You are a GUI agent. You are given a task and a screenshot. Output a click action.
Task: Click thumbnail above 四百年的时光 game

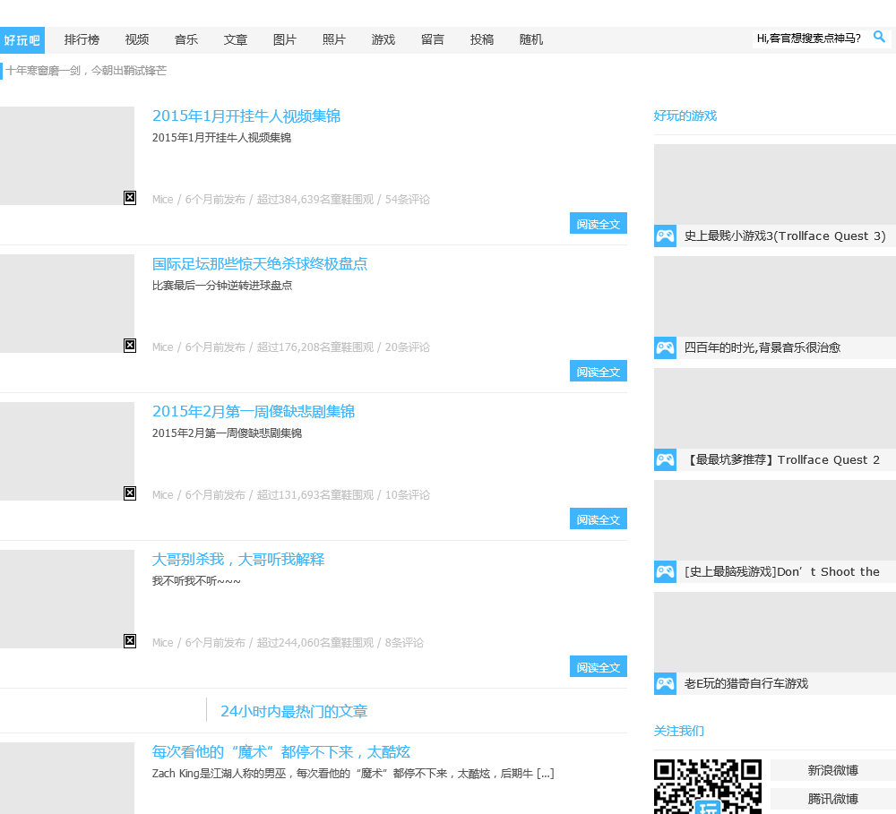point(775,296)
